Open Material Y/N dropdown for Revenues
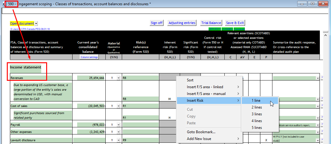The width and height of the screenshot is (331, 144). pyautogui.click(x=118, y=78)
